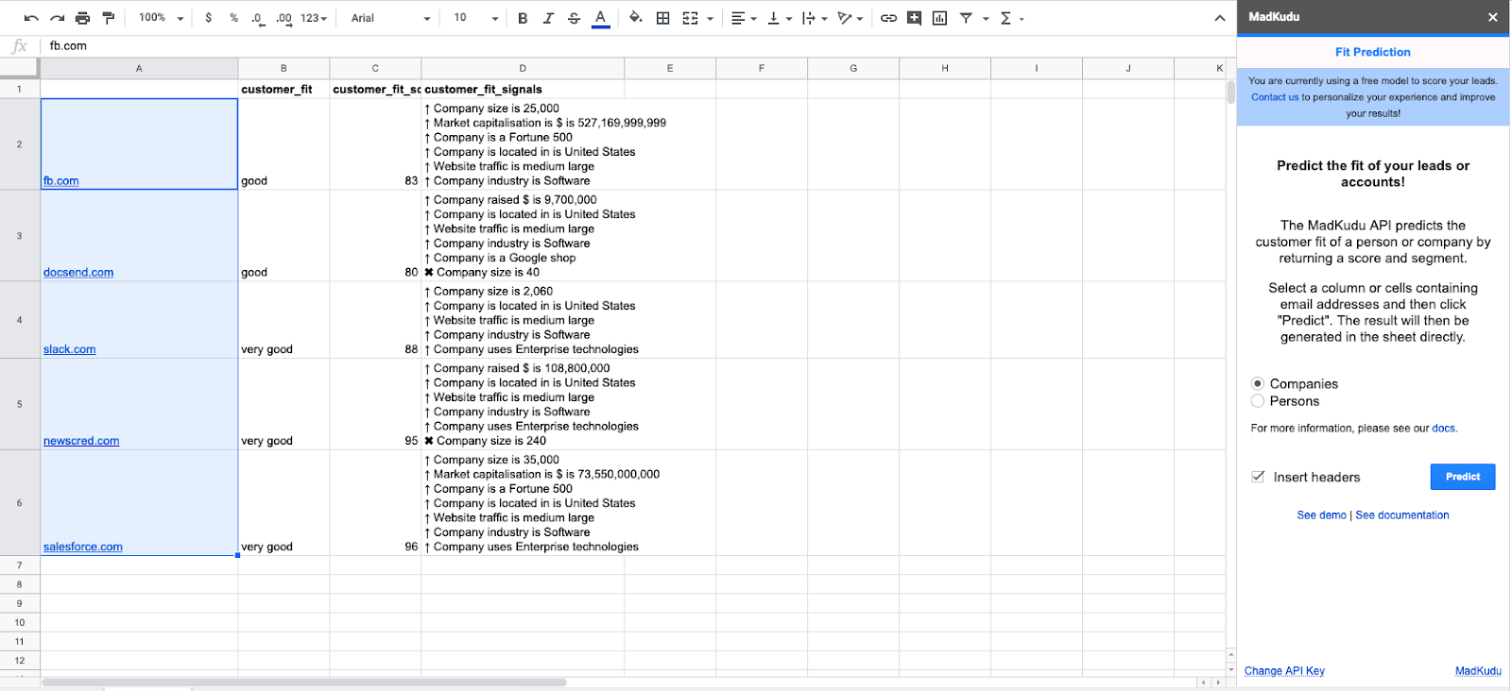Redo the last action
Screen dimensions: 1512x691
pyautogui.click(x=57, y=18)
